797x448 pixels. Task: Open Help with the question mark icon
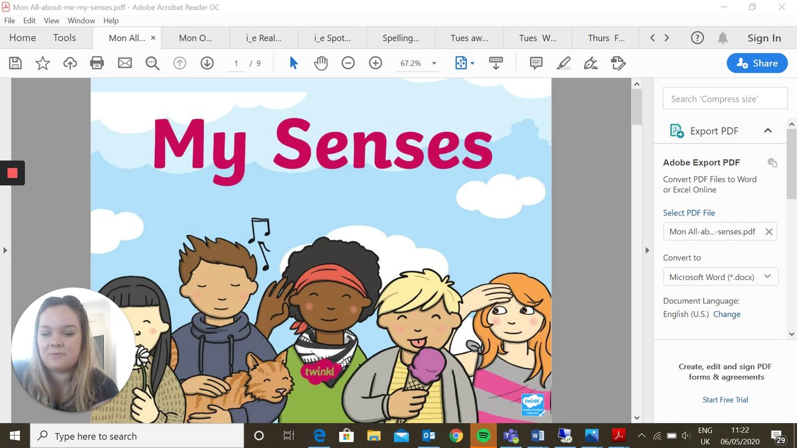pos(697,38)
